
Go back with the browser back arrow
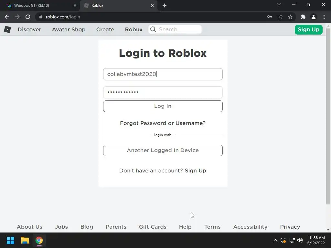click(7, 17)
